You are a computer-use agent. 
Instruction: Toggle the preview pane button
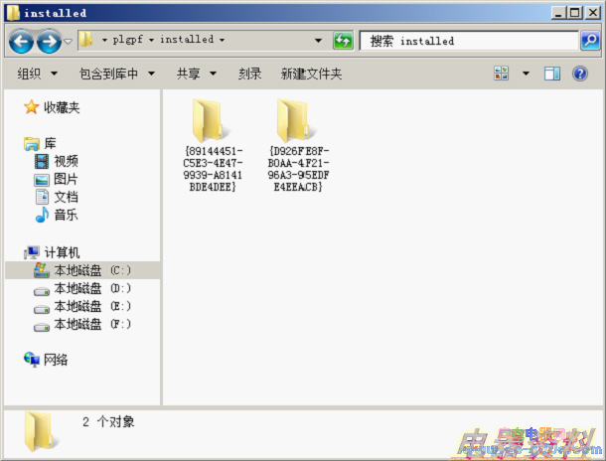[552, 74]
